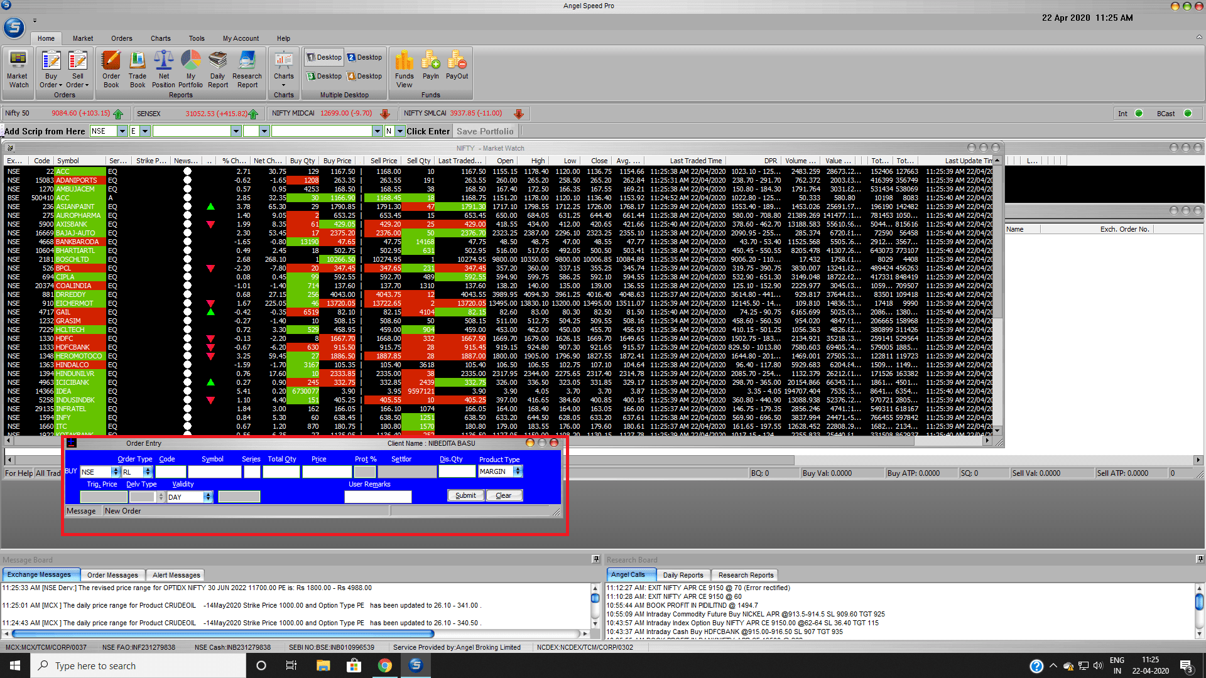Click the % Change column header
Image resolution: width=1206 pixels, height=678 pixels.
tap(234, 161)
